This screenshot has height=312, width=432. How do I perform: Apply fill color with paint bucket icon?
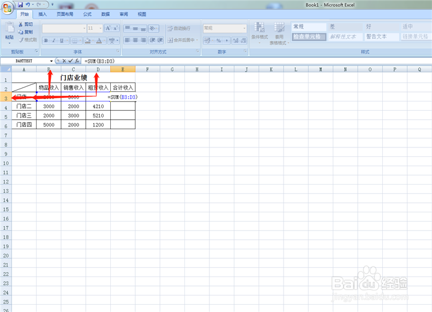tap(88, 41)
